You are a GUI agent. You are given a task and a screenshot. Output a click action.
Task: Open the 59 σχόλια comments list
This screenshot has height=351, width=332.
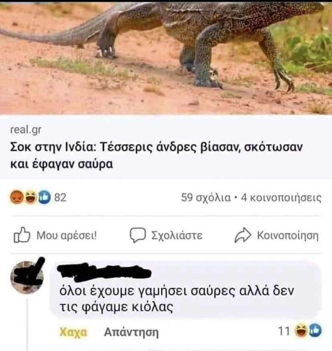coord(205,198)
